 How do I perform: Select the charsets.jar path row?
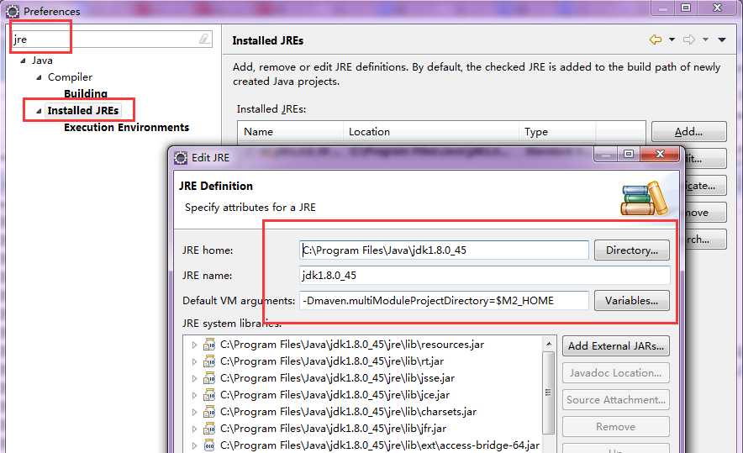tap(348, 412)
